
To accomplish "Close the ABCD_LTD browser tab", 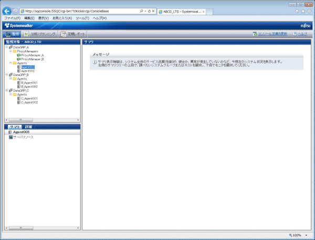I will [x=204, y=12].
